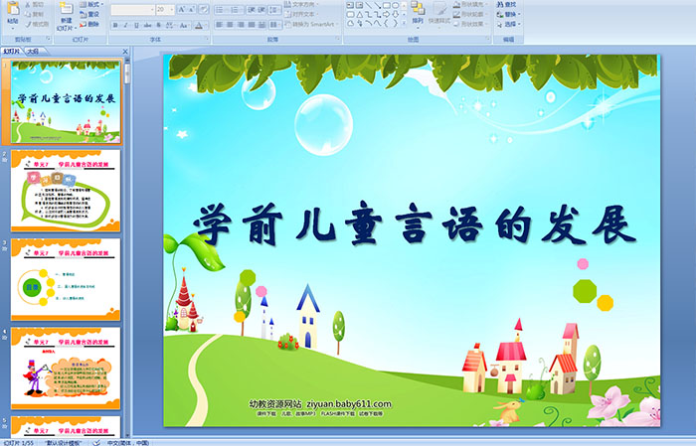Toggle Italic formatting
Image resolution: width=696 pixels, height=446 pixels.
tap(125, 25)
